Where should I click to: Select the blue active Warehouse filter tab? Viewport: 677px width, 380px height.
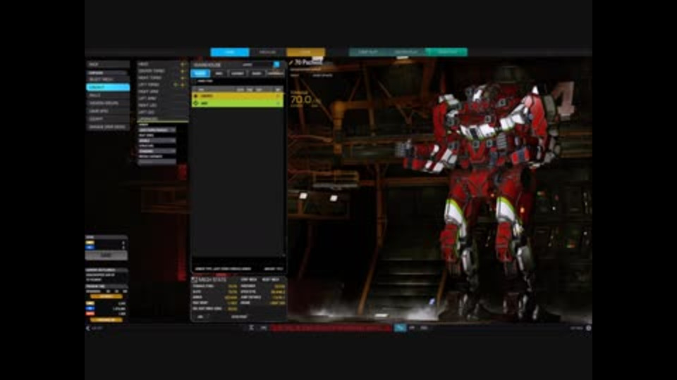(x=200, y=73)
